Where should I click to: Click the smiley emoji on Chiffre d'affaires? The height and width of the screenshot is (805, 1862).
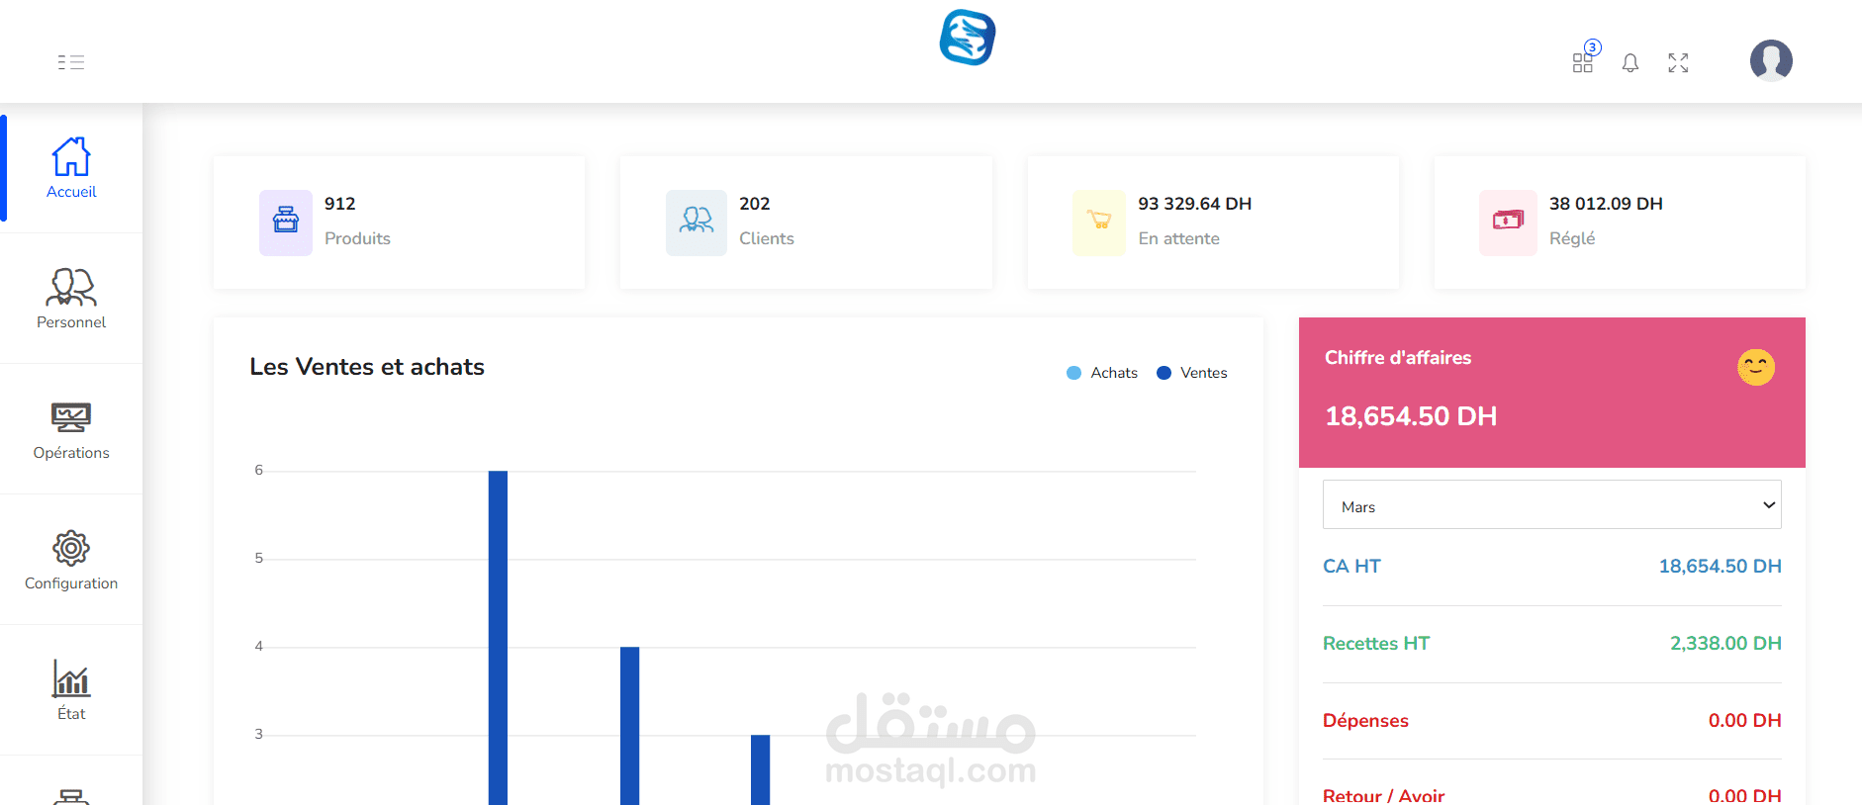click(1756, 368)
